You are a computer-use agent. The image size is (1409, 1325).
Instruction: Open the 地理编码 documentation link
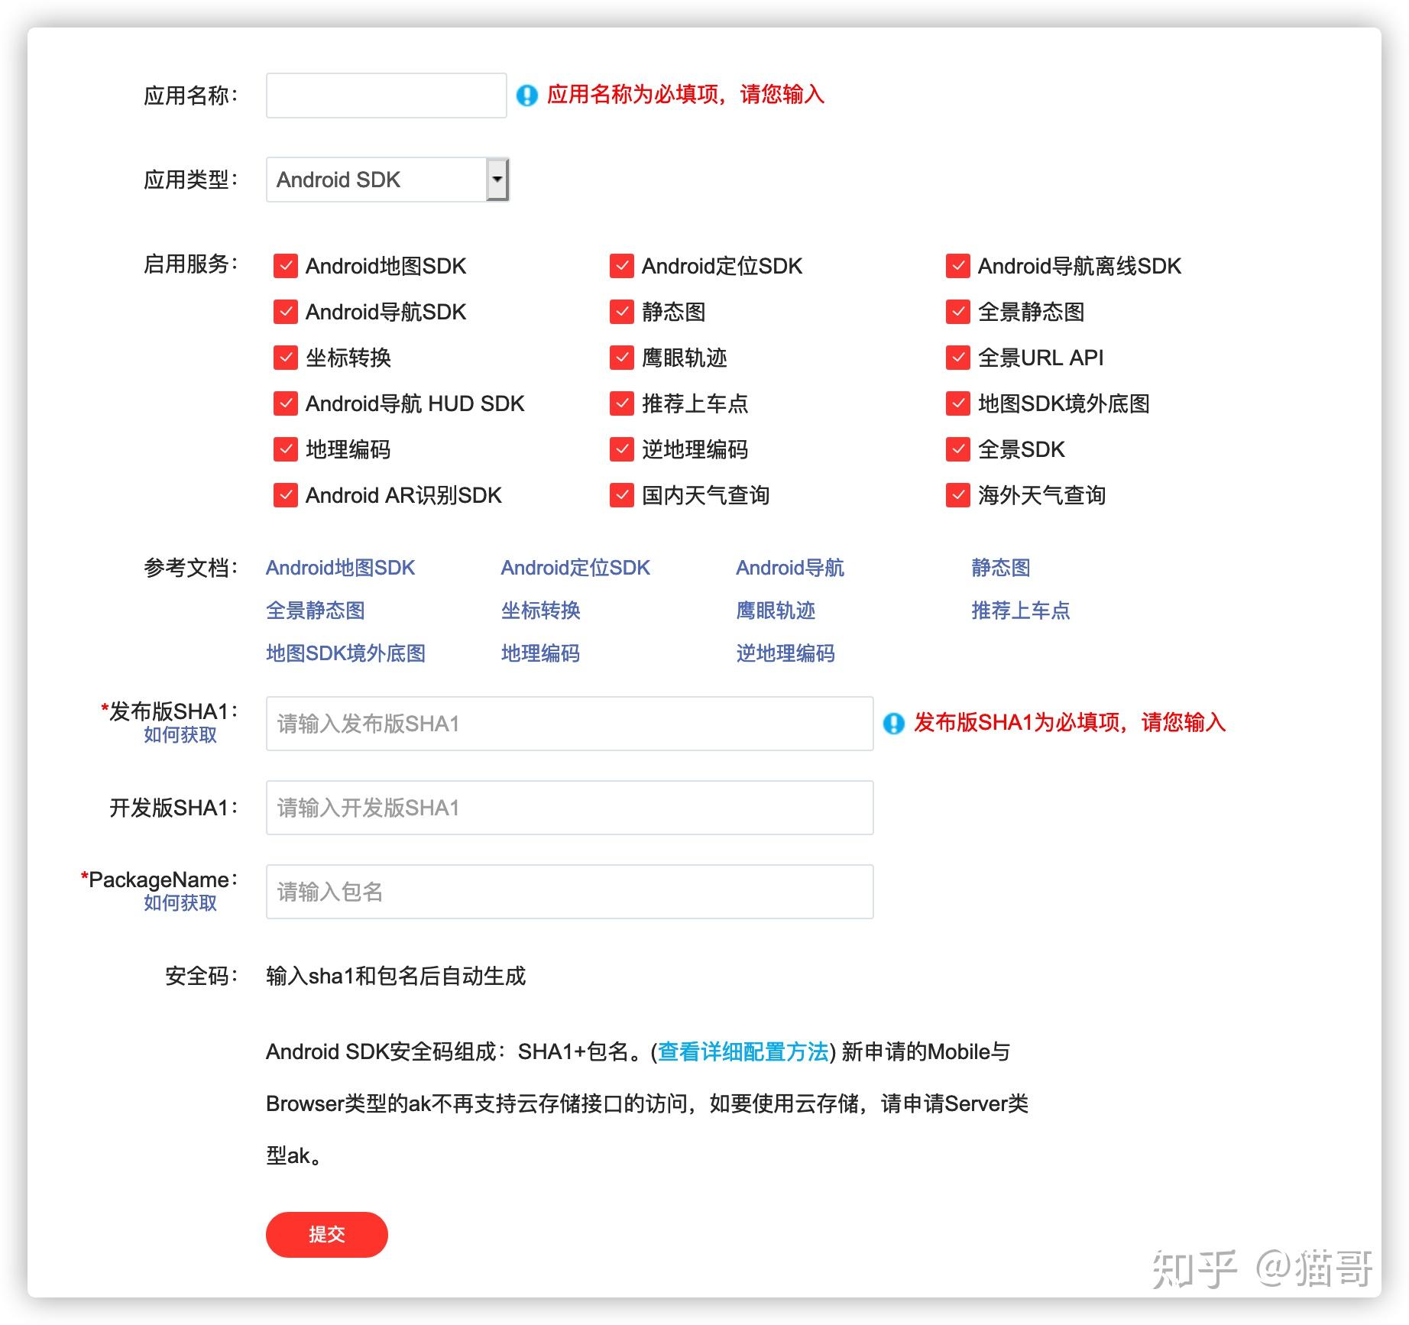pyautogui.click(x=539, y=653)
